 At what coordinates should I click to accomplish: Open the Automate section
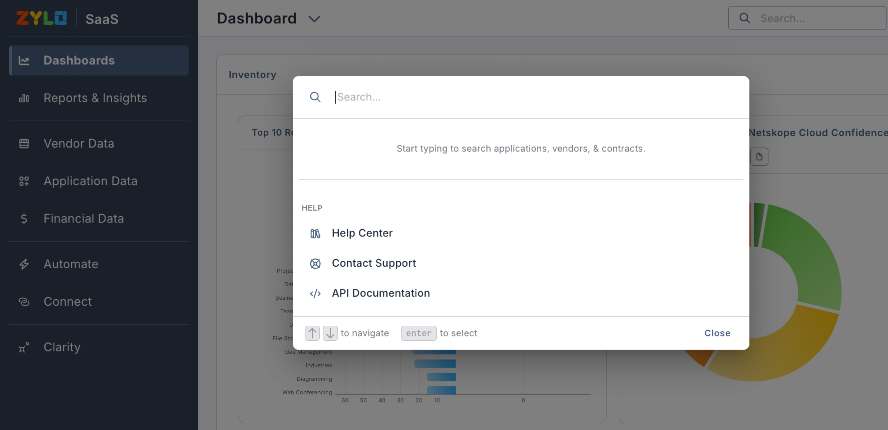[99, 264]
